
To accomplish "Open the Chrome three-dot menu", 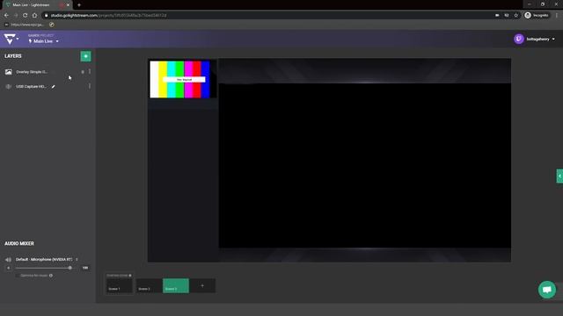I will 557,16.
